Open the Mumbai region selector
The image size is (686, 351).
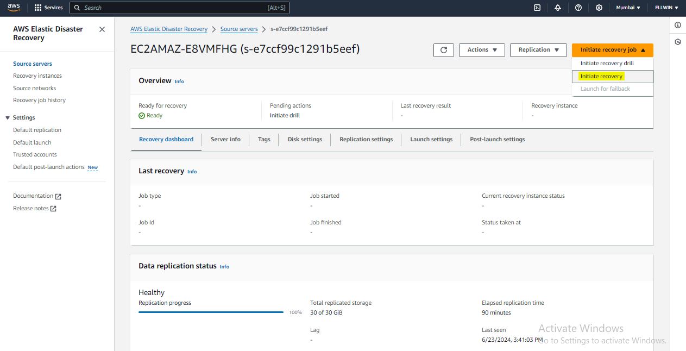pyautogui.click(x=628, y=8)
